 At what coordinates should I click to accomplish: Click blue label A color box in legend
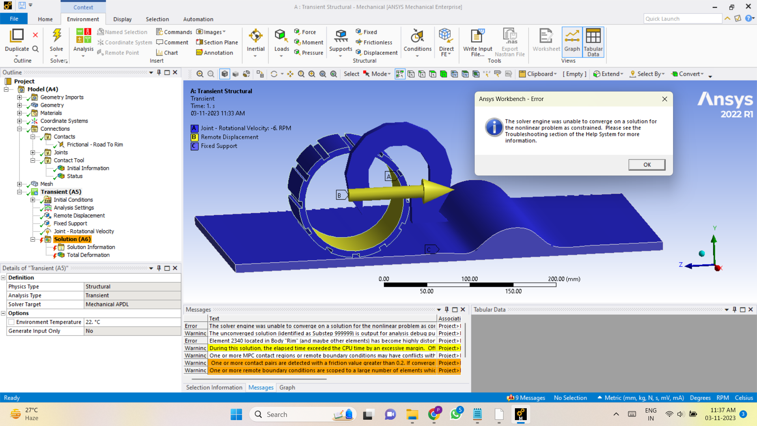point(194,129)
